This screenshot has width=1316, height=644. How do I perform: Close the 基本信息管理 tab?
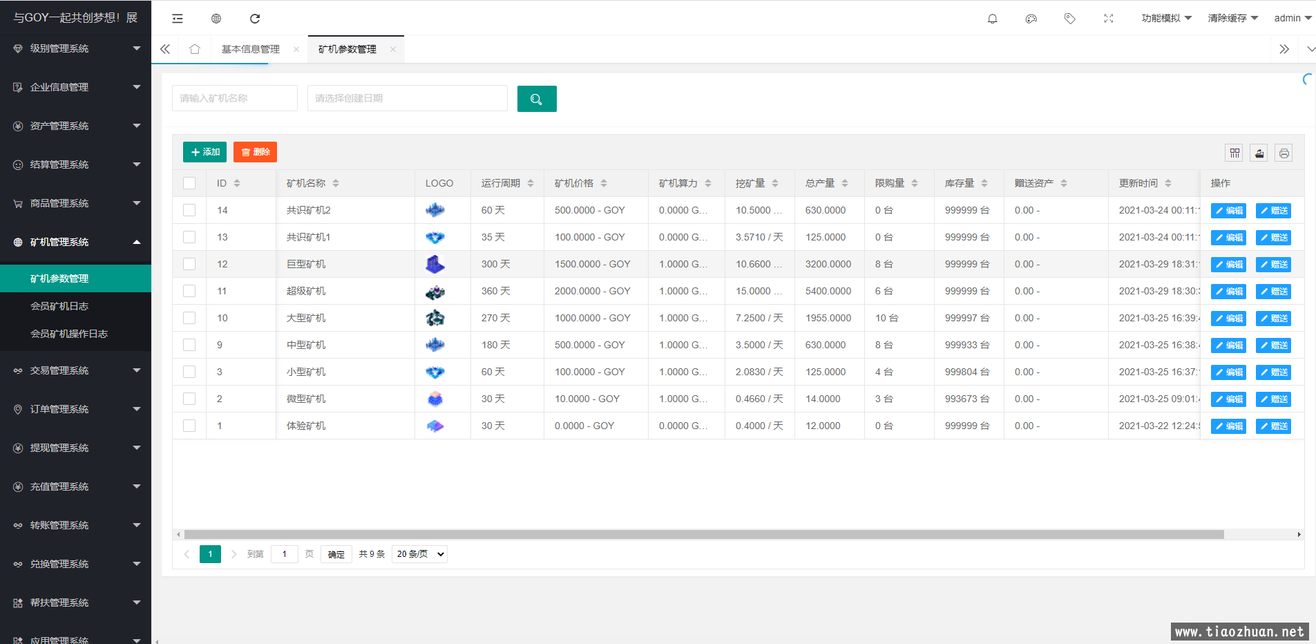[296, 49]
